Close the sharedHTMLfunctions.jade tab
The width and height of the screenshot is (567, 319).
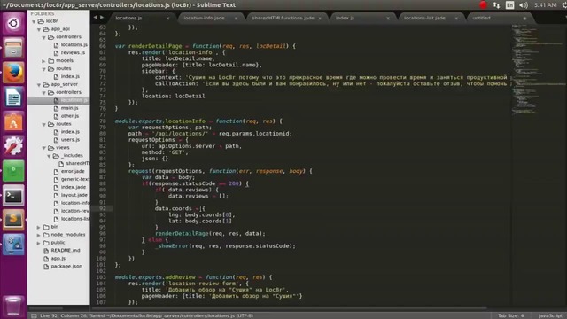tap(320, 18)
